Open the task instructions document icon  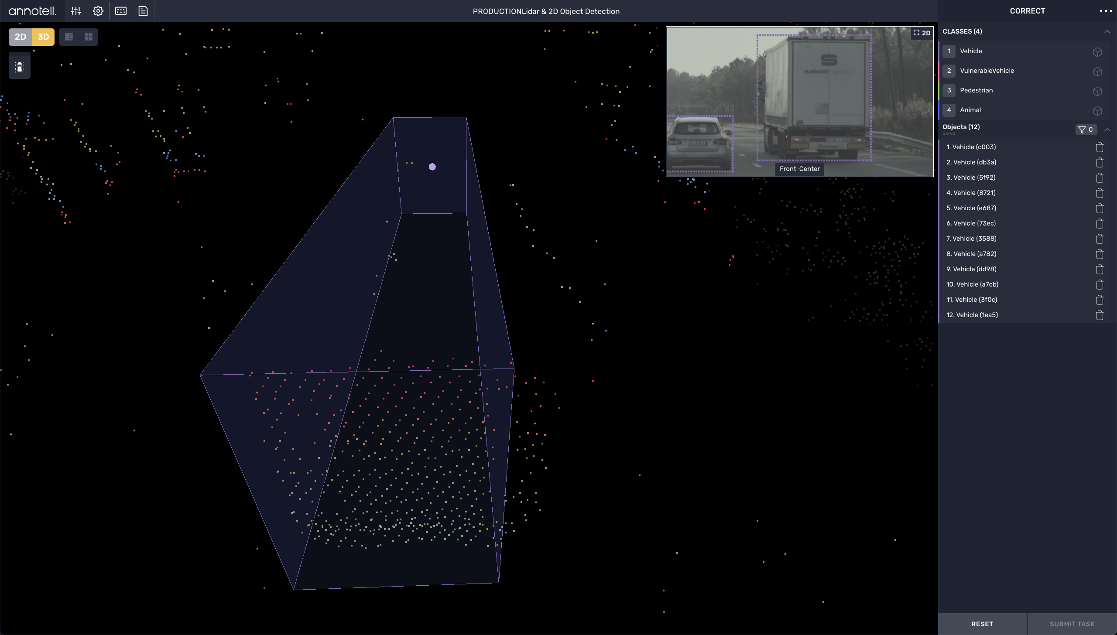143,11
